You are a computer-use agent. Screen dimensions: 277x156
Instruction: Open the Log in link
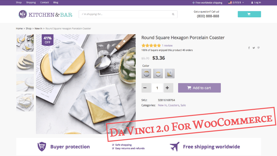click(x=256, y=3)
